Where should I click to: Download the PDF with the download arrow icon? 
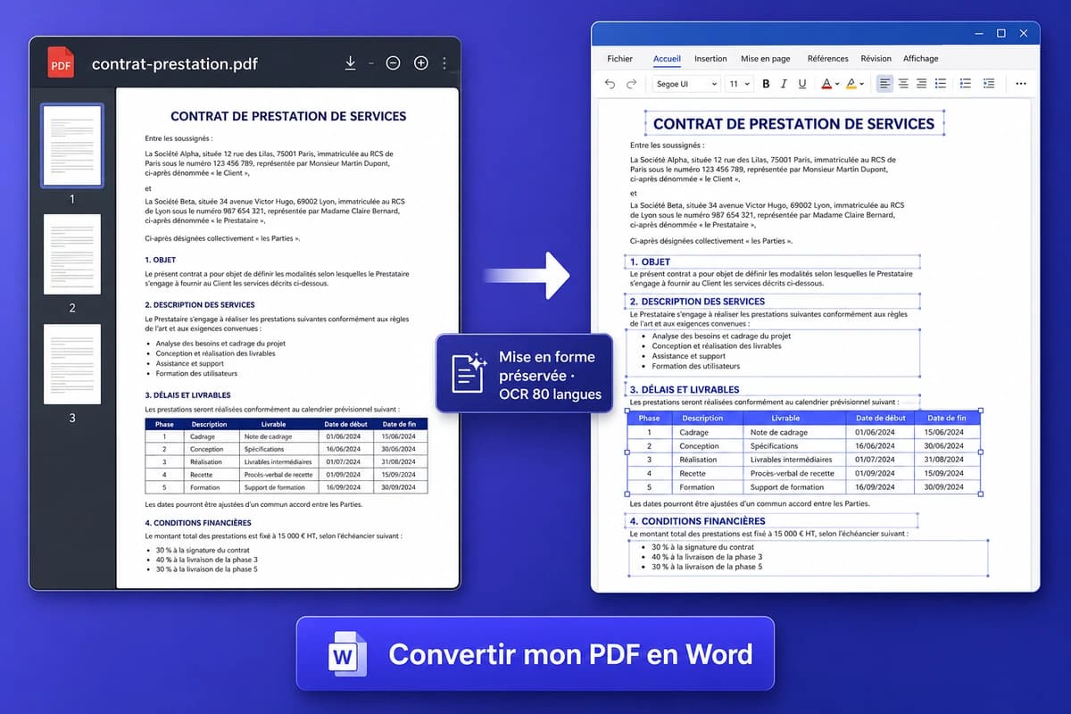pyautogui.click(x=350, y=62)
